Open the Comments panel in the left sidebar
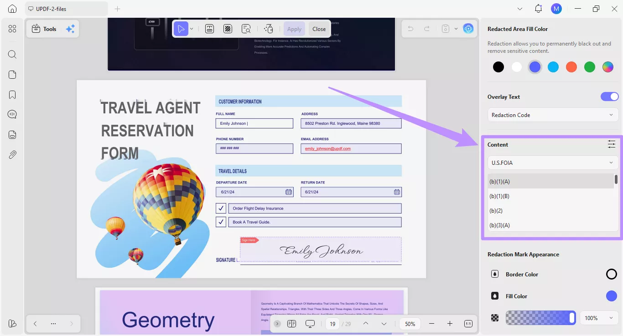This screenshot has width=623, height=336. tap(12, 114)
